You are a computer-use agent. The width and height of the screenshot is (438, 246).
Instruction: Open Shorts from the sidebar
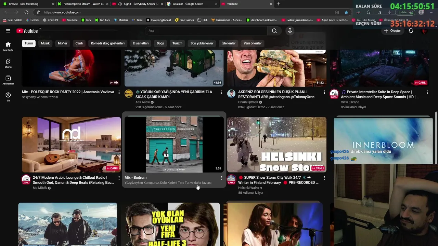tap(8, 63)
